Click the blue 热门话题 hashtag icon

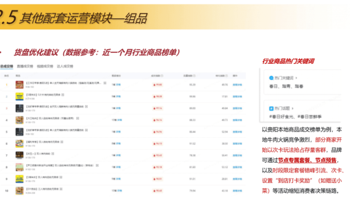point(271,109)
